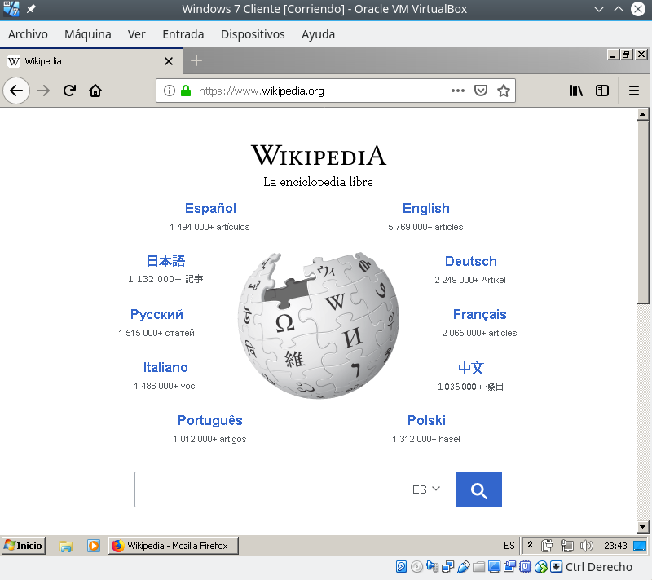The image size is (652, 580).
Task: Open the search language ES dropdown
Action: point(425,489)
